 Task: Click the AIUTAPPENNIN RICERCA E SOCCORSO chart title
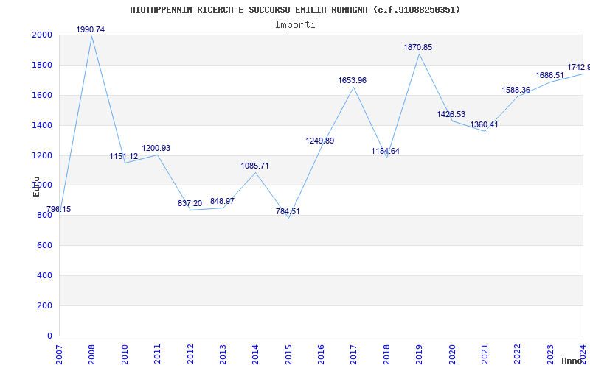click(295, 10)
